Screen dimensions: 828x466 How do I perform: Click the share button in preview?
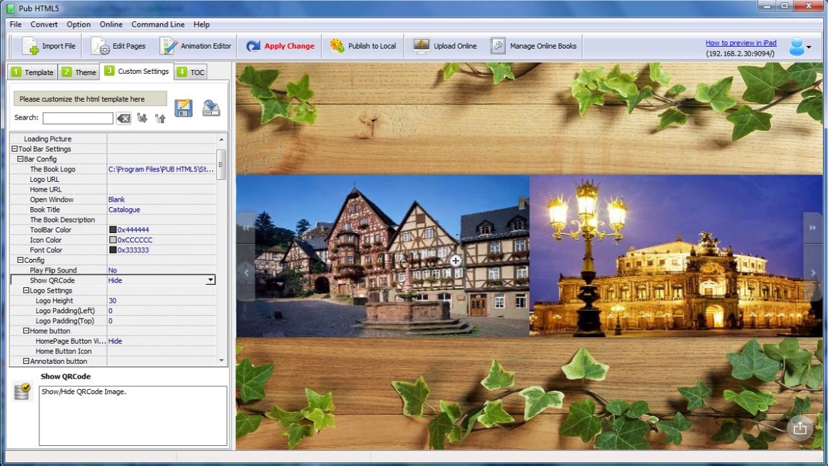pyautogui.click(x=800, y=428)
